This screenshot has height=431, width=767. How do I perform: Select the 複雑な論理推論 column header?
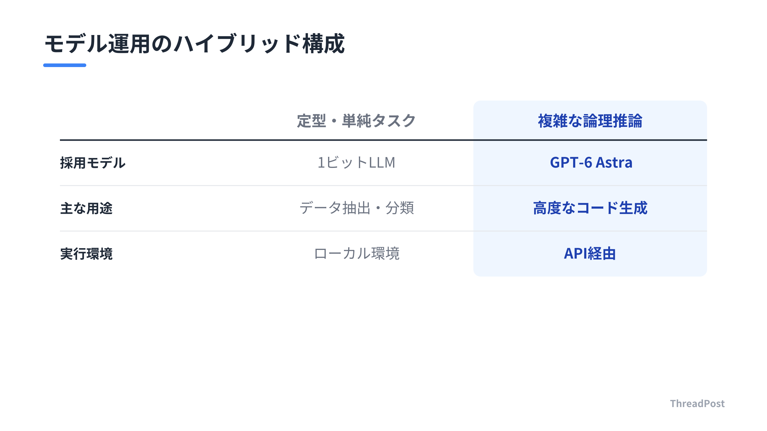pos(590,121)
